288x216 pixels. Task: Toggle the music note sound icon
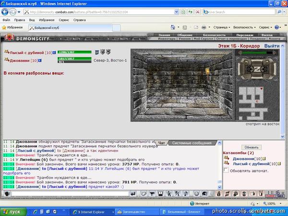(x=186, y=193)
